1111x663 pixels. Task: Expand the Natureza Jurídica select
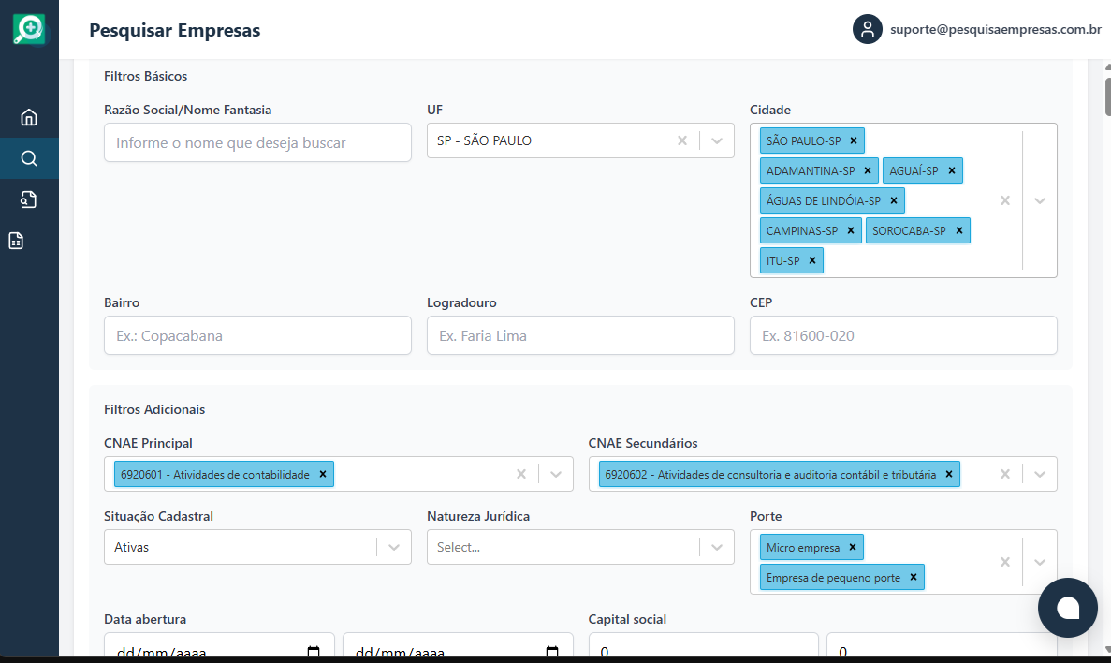click(717, 547)
